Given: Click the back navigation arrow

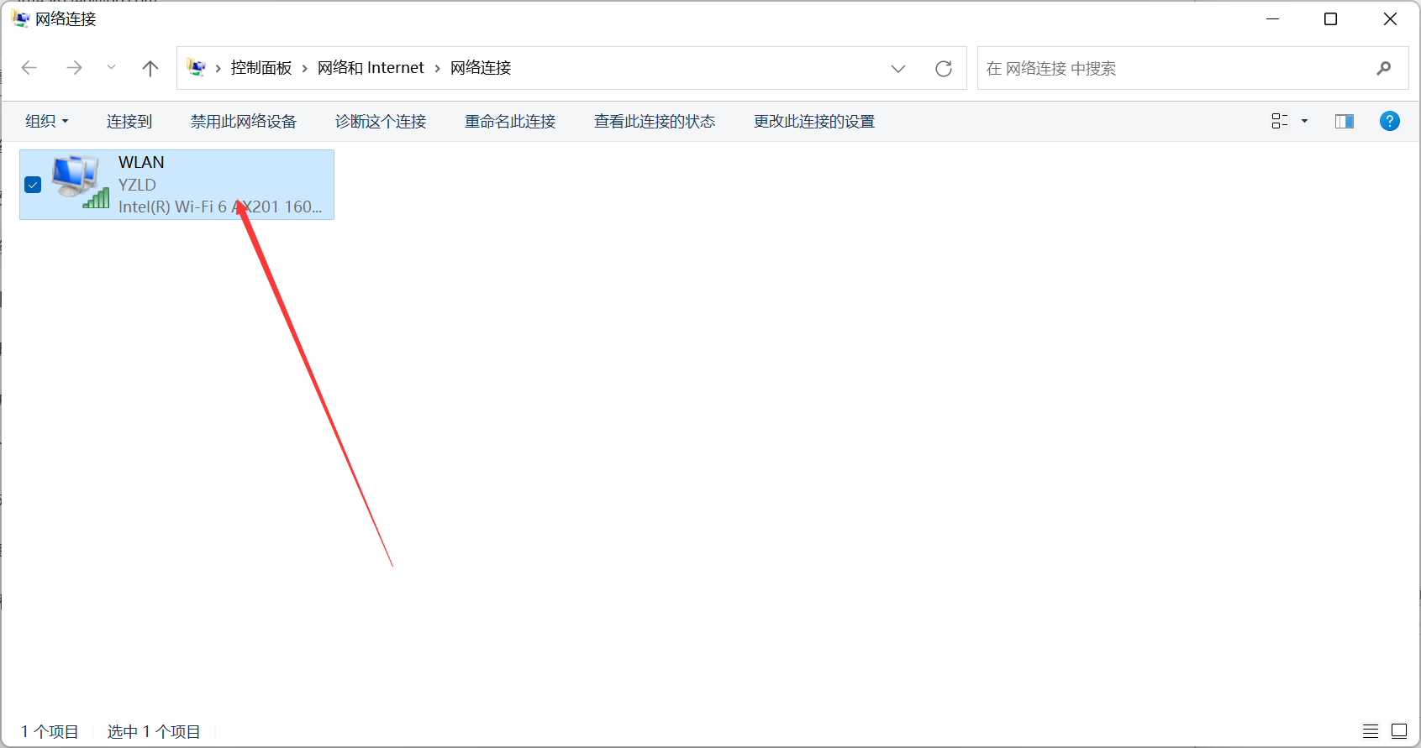Looking at the screenshot, I should pos(29,68).
